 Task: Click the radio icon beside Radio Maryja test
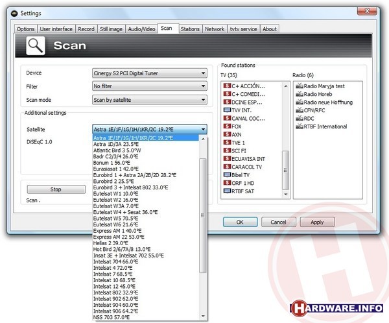(300, 86)
